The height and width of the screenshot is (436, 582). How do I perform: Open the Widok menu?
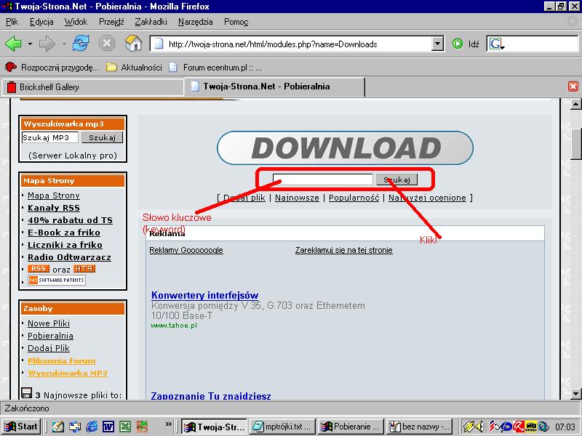(76, 22)
